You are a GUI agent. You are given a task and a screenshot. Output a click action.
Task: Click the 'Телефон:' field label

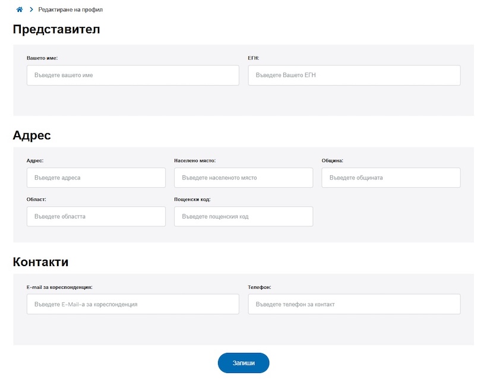(260, 287)
